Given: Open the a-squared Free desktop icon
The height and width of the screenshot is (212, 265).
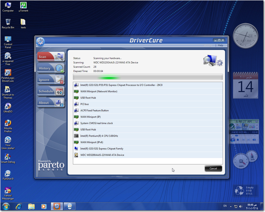Looking at the screenshot, I should (8, 59).
